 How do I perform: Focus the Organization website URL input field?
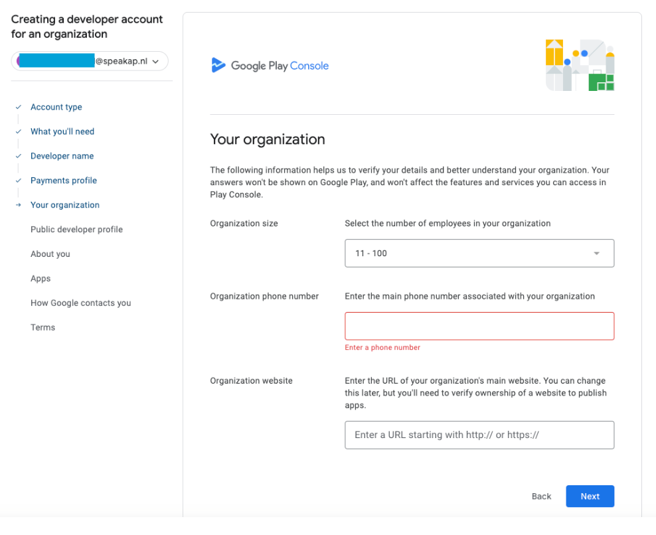[x=479, y=435]
